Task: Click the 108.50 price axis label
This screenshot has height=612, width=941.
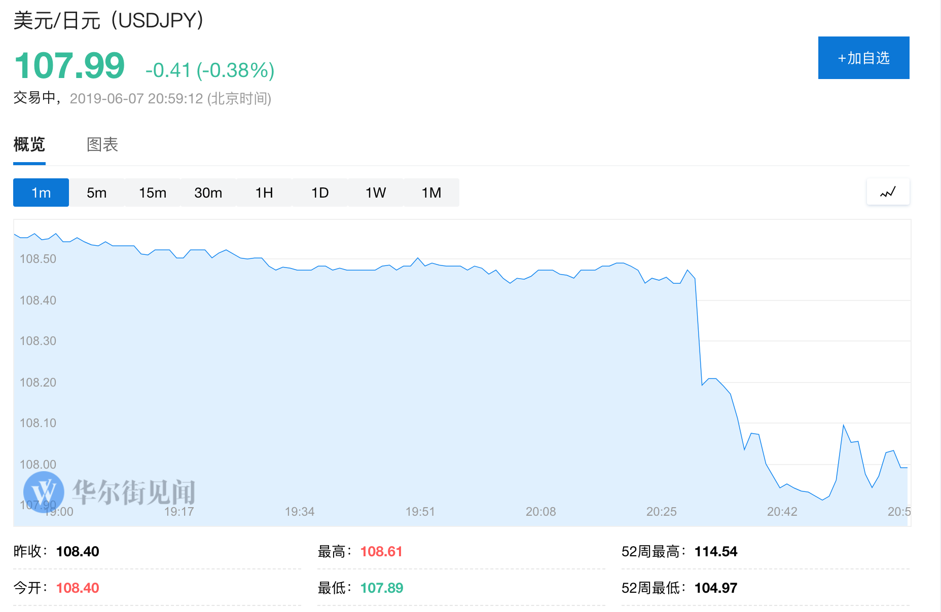Action: point(38,259)
